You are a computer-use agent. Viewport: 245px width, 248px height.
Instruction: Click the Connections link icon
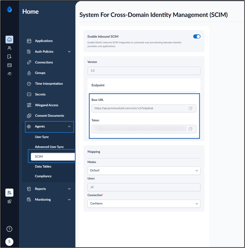29,62
